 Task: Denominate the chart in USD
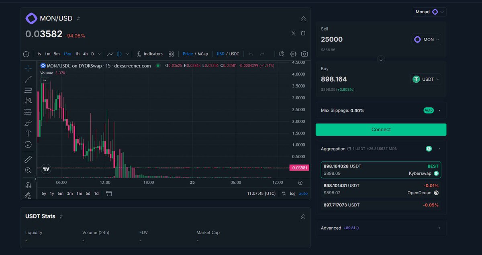pos(221,54)
